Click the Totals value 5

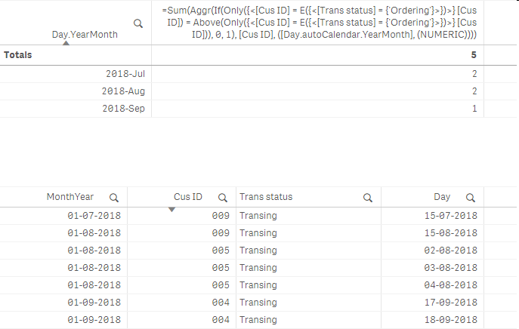[x=473, y=55]
